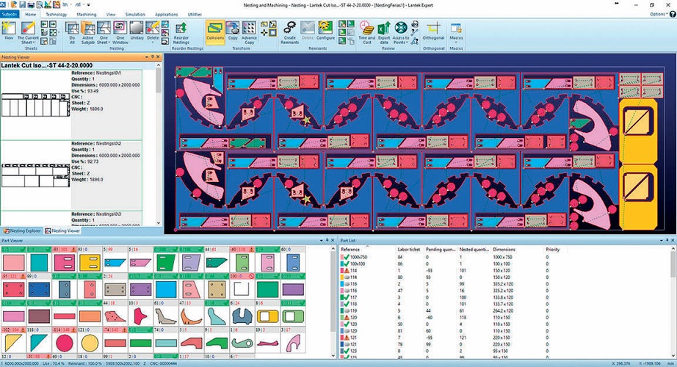The height and width of the screenshot is (367, 677).
Task: Close the Part Viewer panel
Action: (x=333, y=241)
